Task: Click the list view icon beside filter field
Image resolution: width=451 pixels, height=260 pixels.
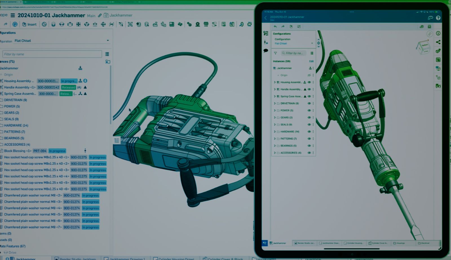Action: pyautogui.click(x=107, y=54)
